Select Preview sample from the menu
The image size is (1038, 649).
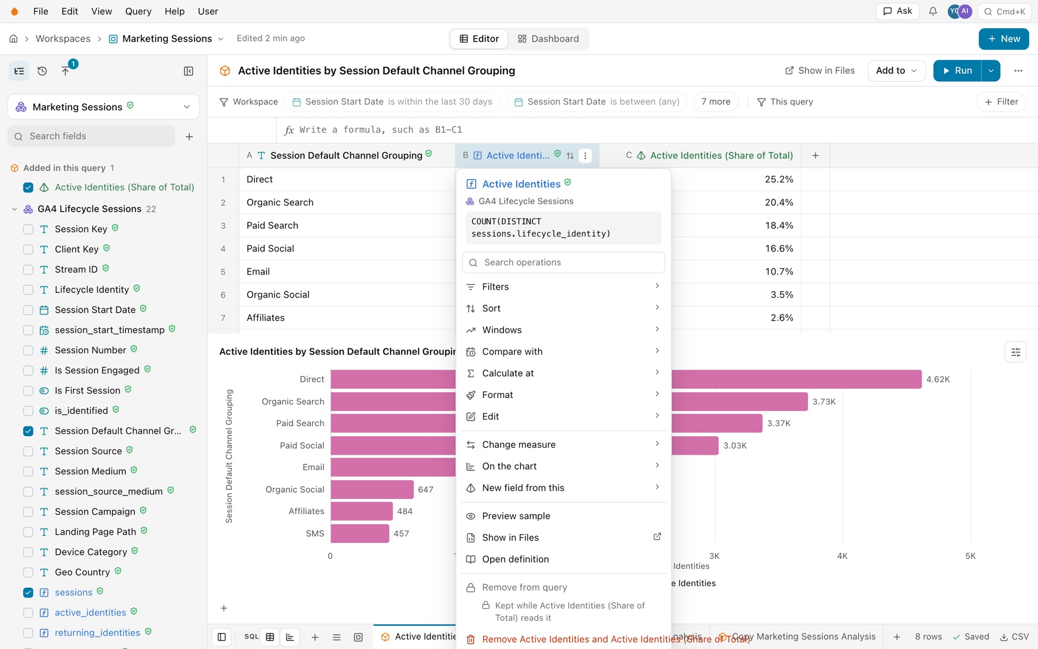point(563,516)
